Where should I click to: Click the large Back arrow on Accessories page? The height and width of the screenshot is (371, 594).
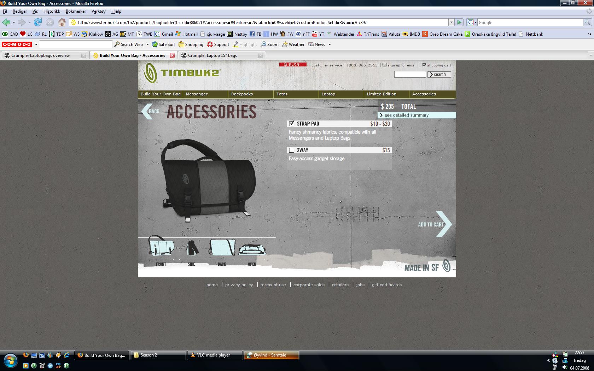pyautogui.click(x=151, y=111)
